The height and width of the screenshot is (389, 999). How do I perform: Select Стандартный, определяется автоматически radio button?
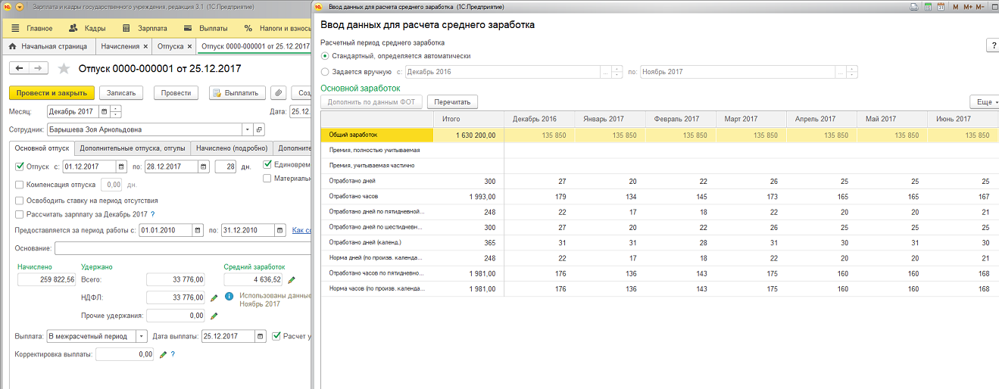pos(325,56)
